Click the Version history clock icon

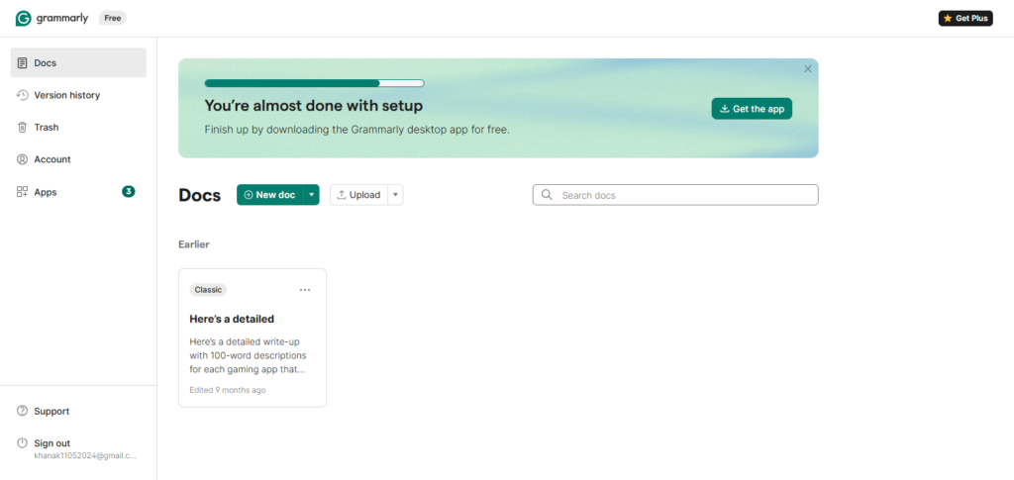[x=22, y=95]
